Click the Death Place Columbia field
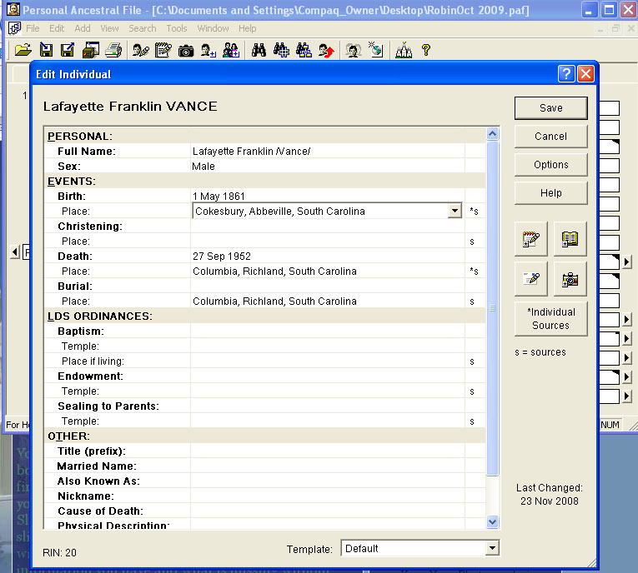The height and width of the screenshot is (573, 638). coord(328,271)
